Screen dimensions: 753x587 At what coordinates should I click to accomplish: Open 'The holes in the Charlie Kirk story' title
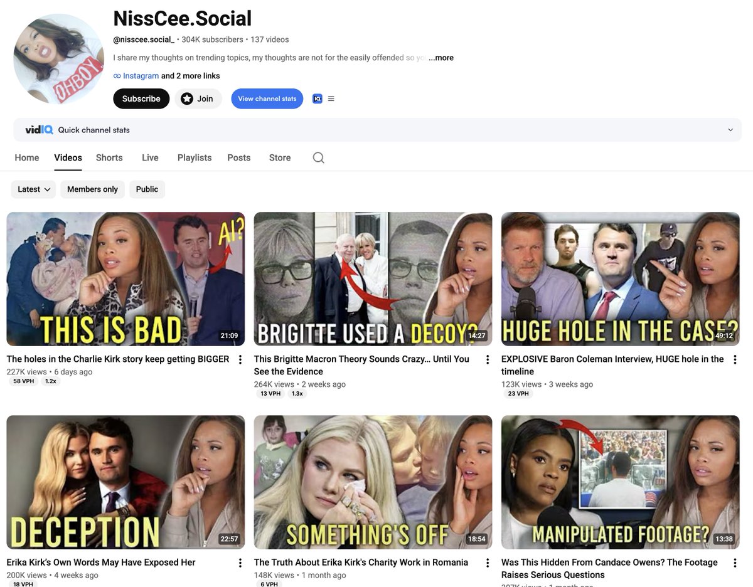point(118,359)
